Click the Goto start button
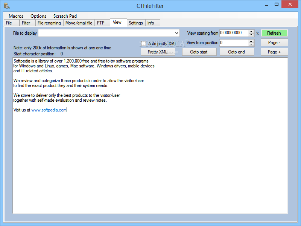Image resolution: width=301 pixels, height=226 pixels. coord(199,52)
